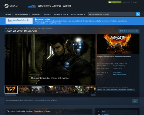The height and width of the screenshot is (115, 144).
Task: Click the Gears of War: Reloaded page title
Action: 21,31
